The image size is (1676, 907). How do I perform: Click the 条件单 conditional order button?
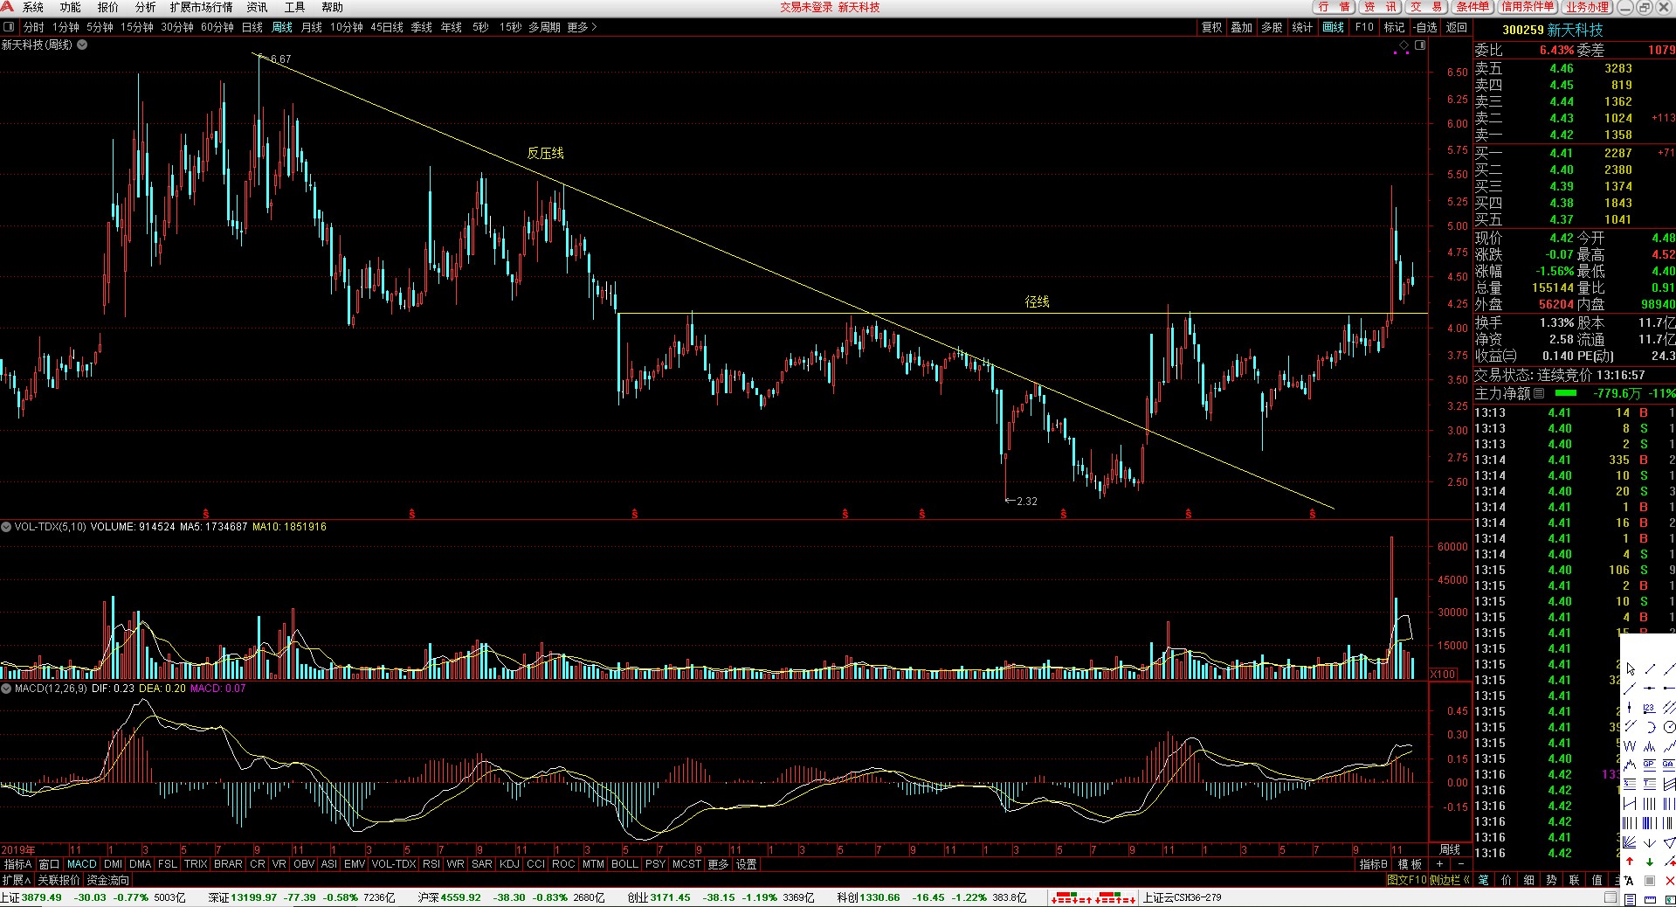coord(1473,7)
